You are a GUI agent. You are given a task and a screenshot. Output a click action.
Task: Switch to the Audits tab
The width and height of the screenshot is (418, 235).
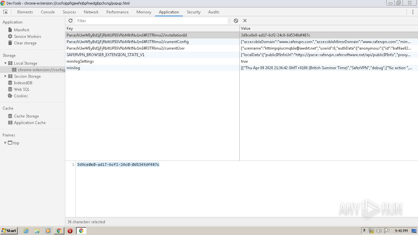(214, 12)
